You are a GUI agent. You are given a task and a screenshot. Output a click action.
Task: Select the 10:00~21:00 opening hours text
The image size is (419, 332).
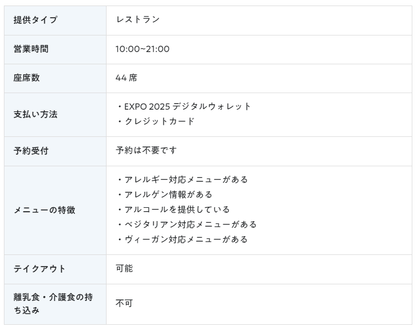tap(143, 49)
